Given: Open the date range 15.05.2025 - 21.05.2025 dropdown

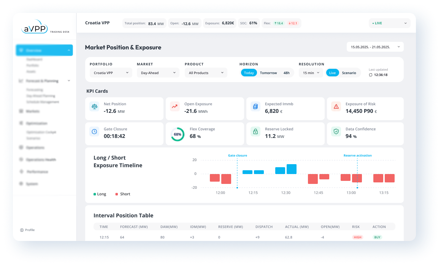Looking at the screenshot, I should point(375,47).
